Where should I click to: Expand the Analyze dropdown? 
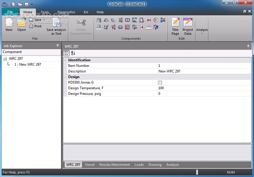202,31
